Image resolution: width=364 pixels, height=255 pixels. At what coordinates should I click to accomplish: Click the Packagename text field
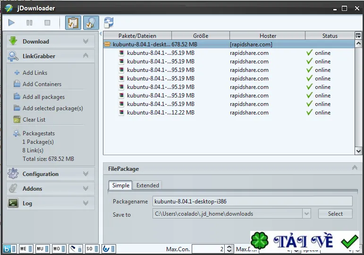tap(252, 201)
